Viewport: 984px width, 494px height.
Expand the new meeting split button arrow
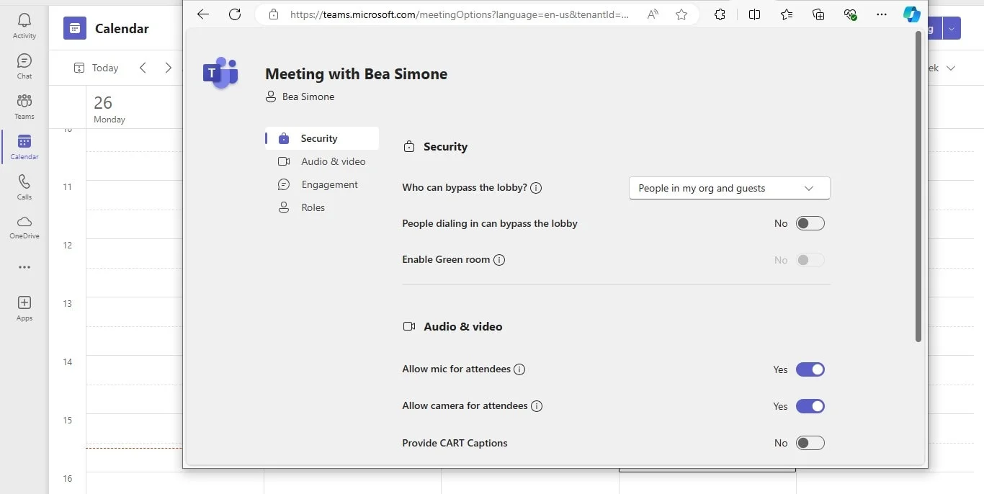coord(952,29)
